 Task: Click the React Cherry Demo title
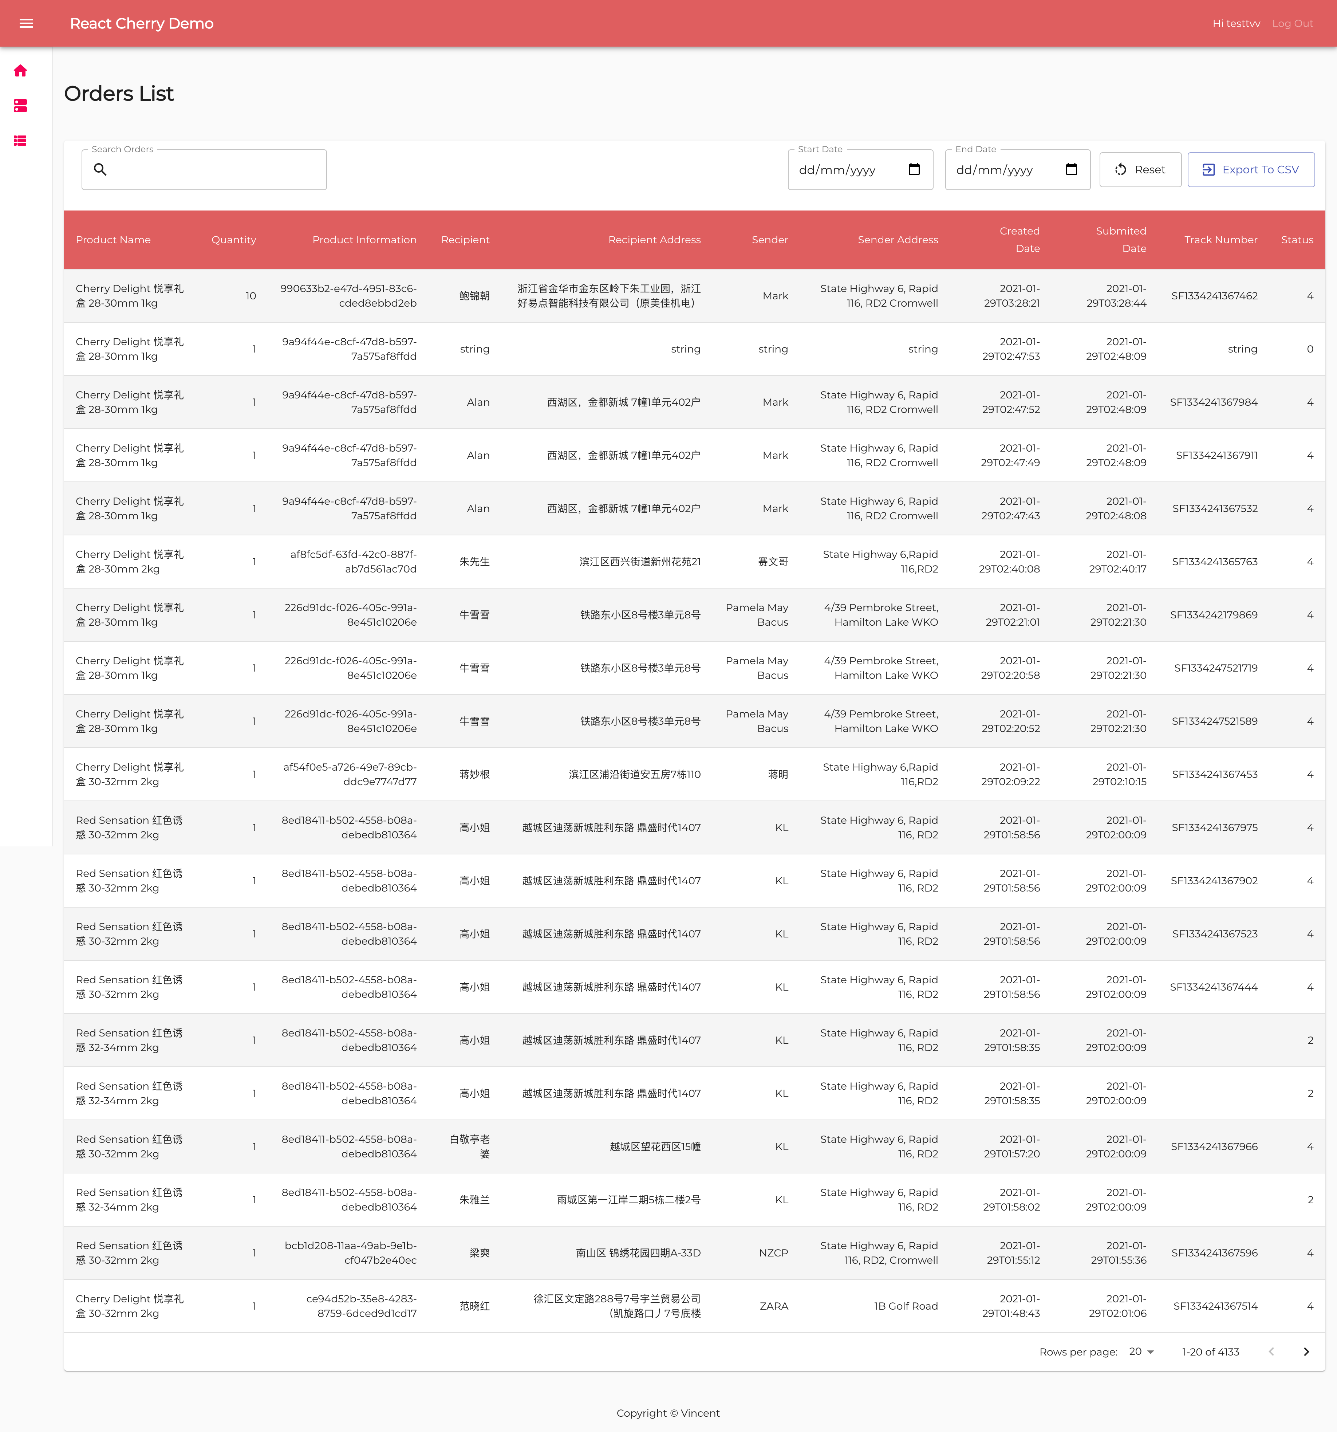pyautogui.click(x=141, y=23)
